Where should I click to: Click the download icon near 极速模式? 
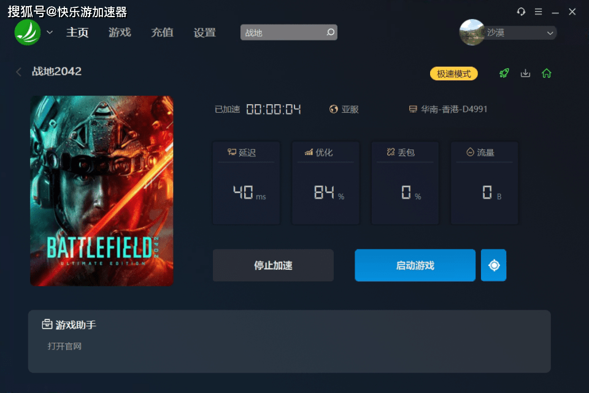point(525,73)
